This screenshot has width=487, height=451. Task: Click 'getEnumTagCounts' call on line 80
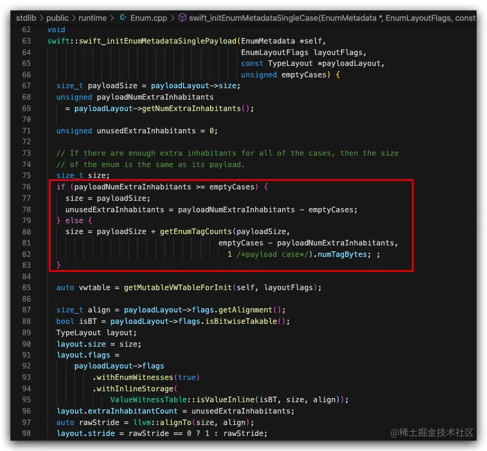point(195,231)
